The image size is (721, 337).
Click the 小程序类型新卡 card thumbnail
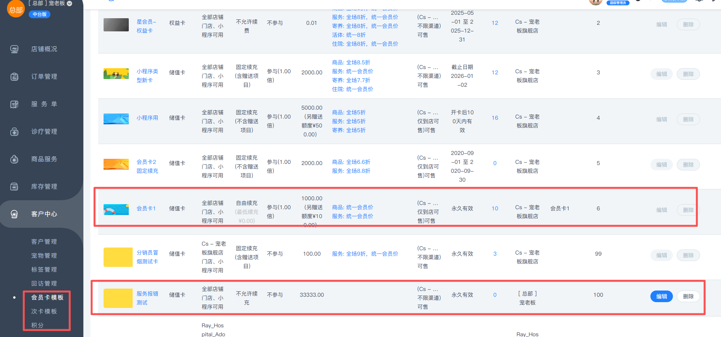[116, 74]
